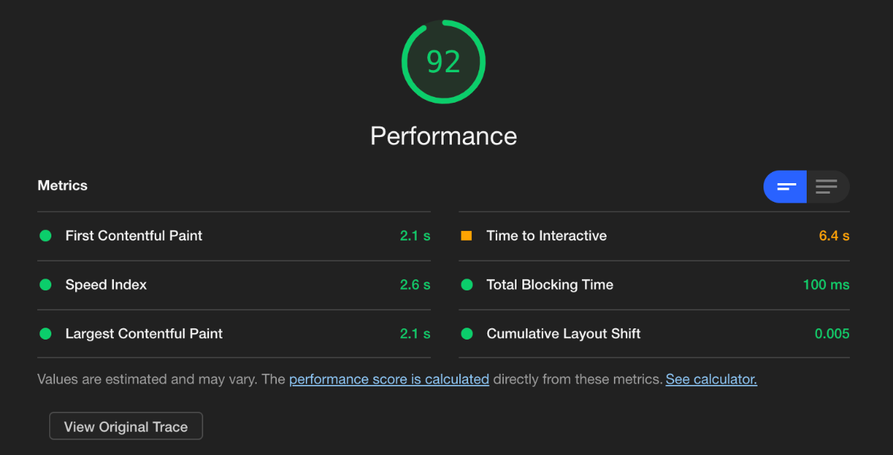The height and width of the screenshot is (455, 893).
Task: Click the green dot beside Speed Index
Action: 45,285
